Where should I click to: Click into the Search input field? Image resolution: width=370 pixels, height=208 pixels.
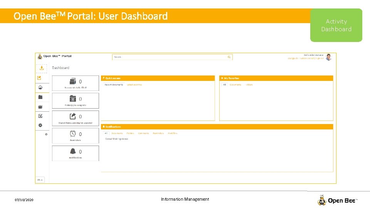pyautogui.click(x=170, y=57)
